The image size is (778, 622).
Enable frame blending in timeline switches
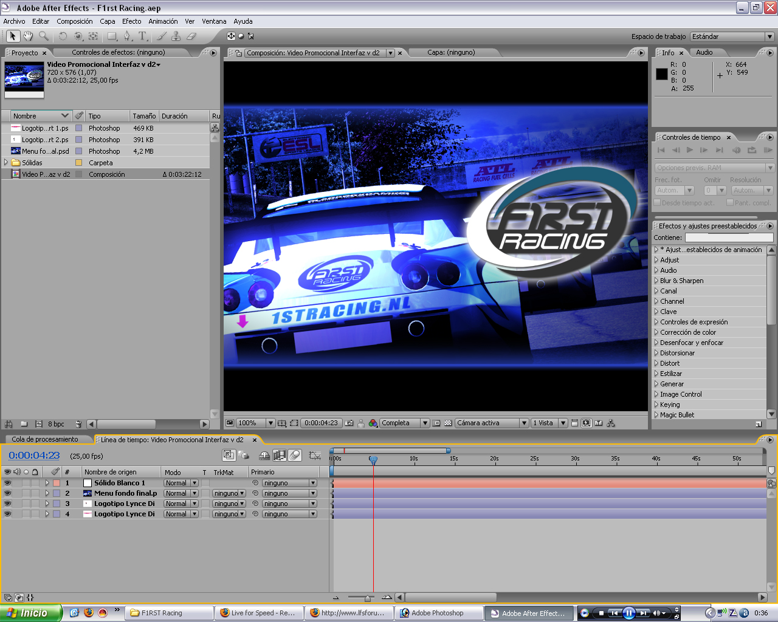pyautogui.click(x=280, y=455)
